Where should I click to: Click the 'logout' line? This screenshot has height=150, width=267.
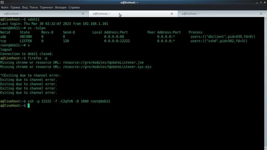(6, 50)
